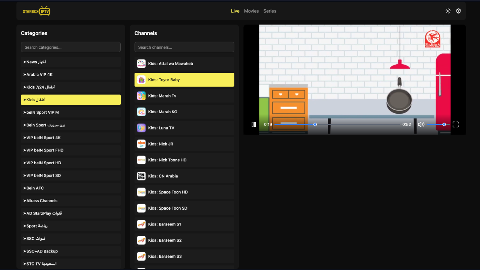Viewport: 480px width, 270px height.
Task: Play the Kids: Baraeem S3 channel
Action: (184, 256)
